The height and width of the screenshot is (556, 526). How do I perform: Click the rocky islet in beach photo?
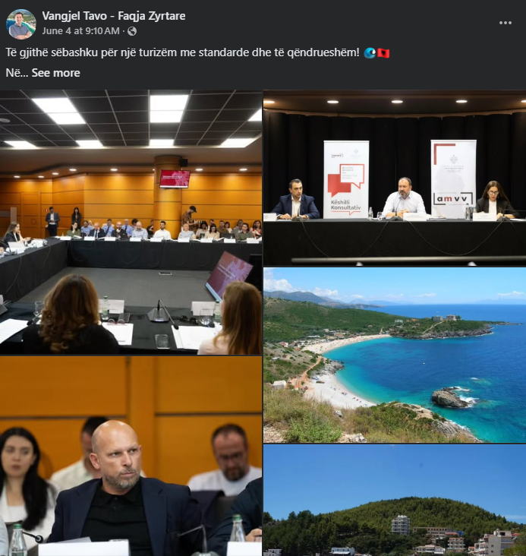pos(452,397)
